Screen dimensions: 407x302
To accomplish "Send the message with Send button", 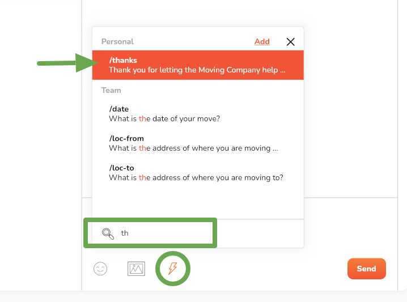I will point(367,269).
